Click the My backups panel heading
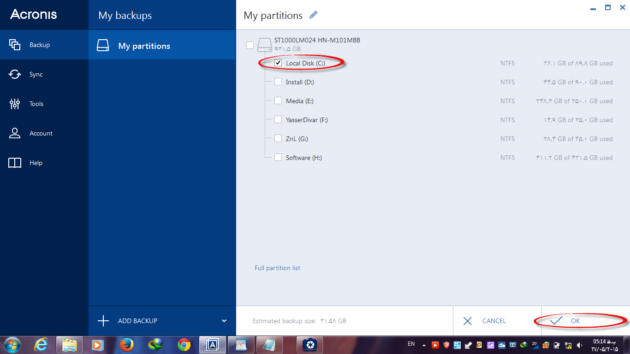Viewport: 630px width, 354px height. [125, 15]
